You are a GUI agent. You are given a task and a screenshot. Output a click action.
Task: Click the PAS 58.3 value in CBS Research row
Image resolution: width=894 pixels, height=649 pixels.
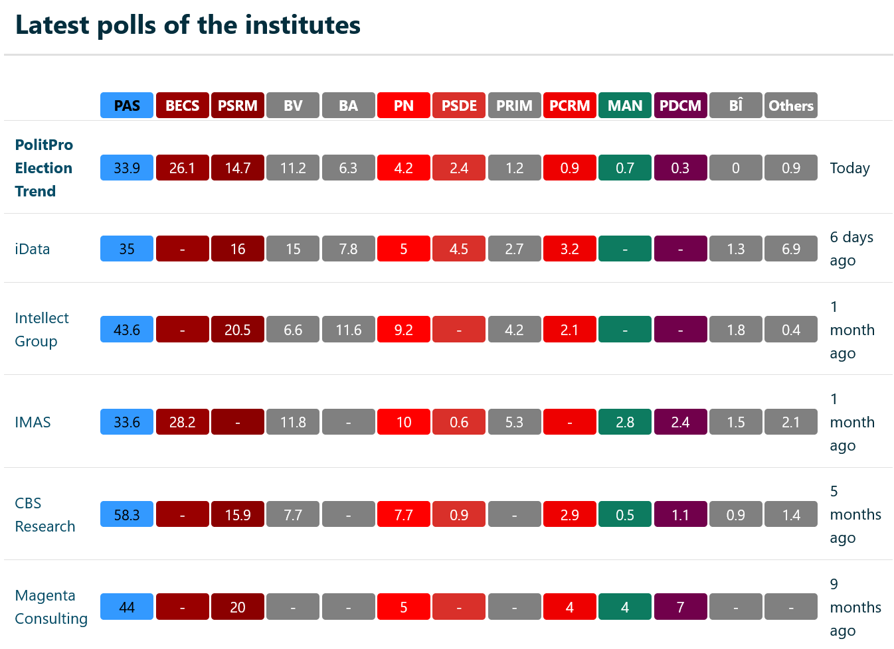click(x=127, y=515)
